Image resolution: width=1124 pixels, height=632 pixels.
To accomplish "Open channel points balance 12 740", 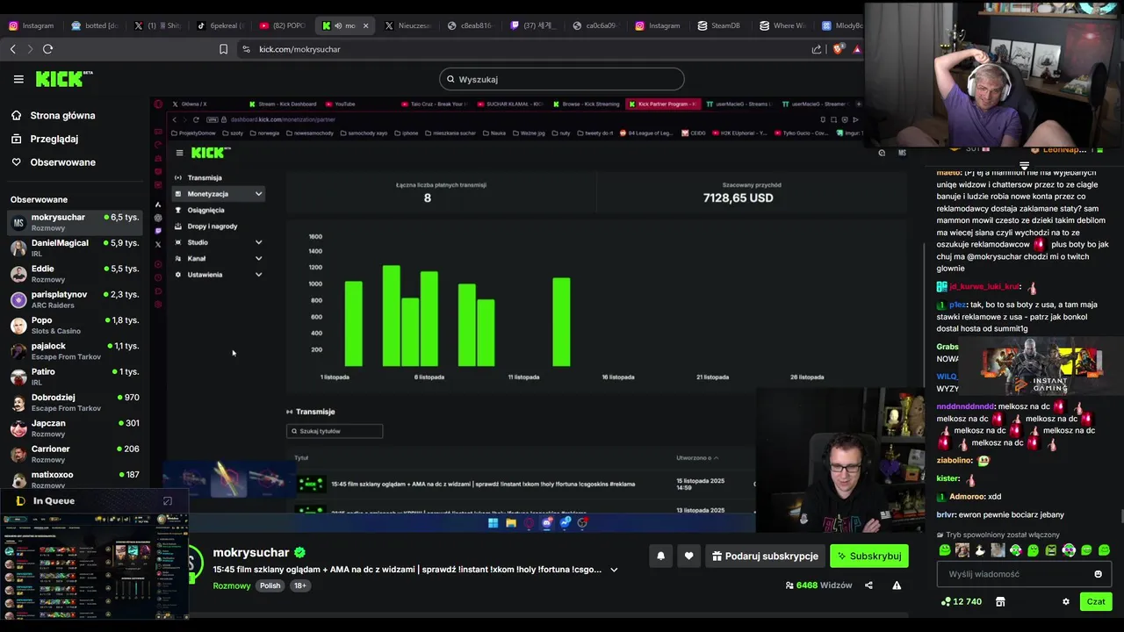I will [x=961, y=602].
